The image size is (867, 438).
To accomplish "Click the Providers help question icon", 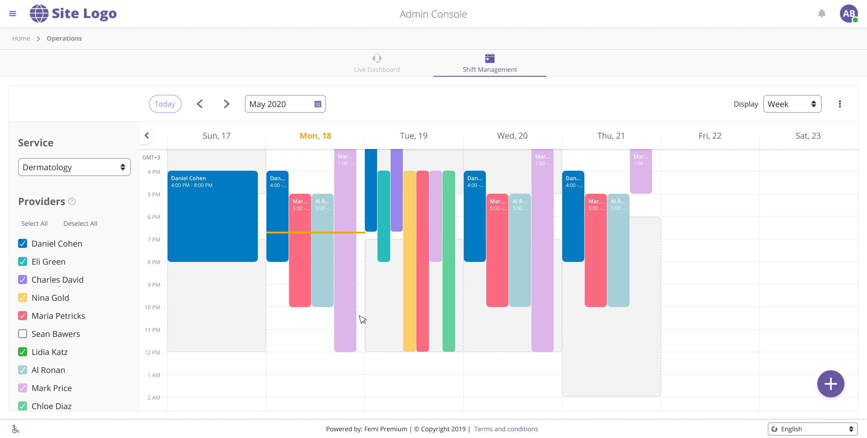I will [x=72, y=201].
